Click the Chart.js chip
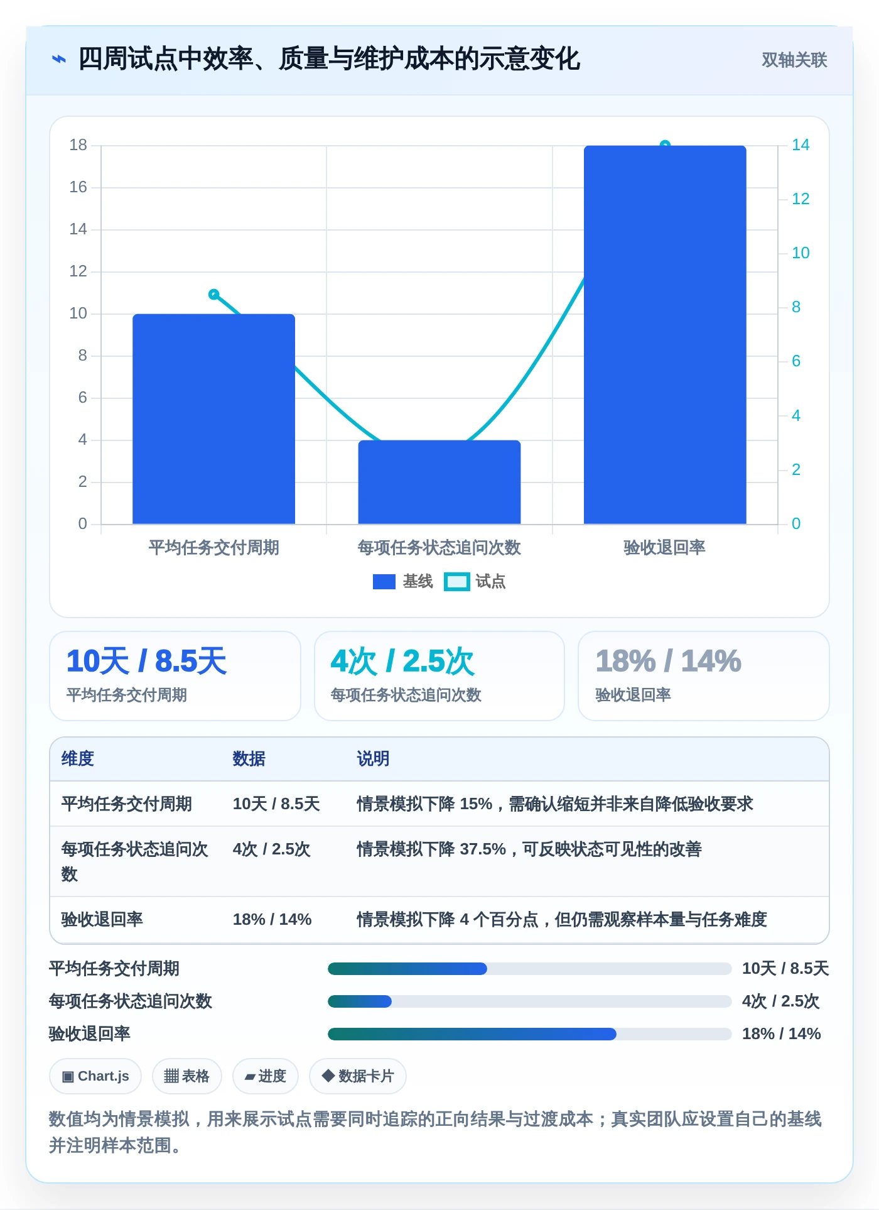 coord(95,1076)
